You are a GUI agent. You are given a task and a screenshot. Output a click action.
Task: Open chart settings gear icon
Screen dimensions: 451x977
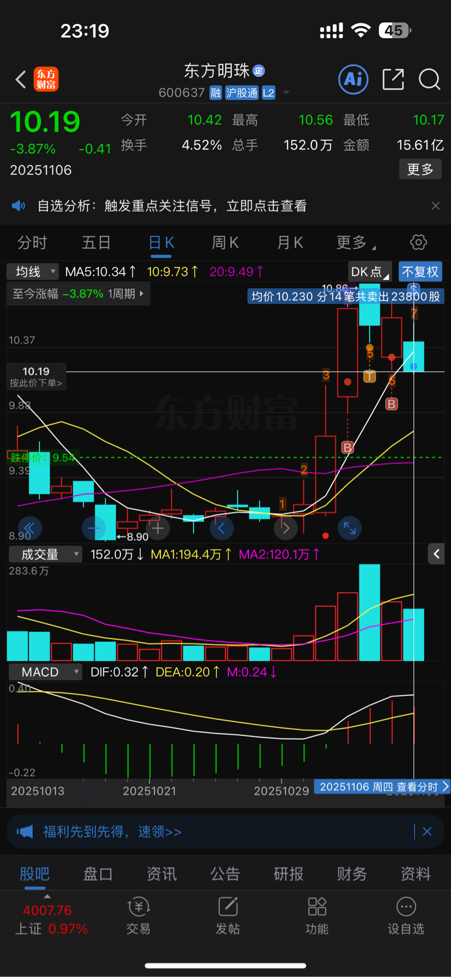tap(419, 242)
